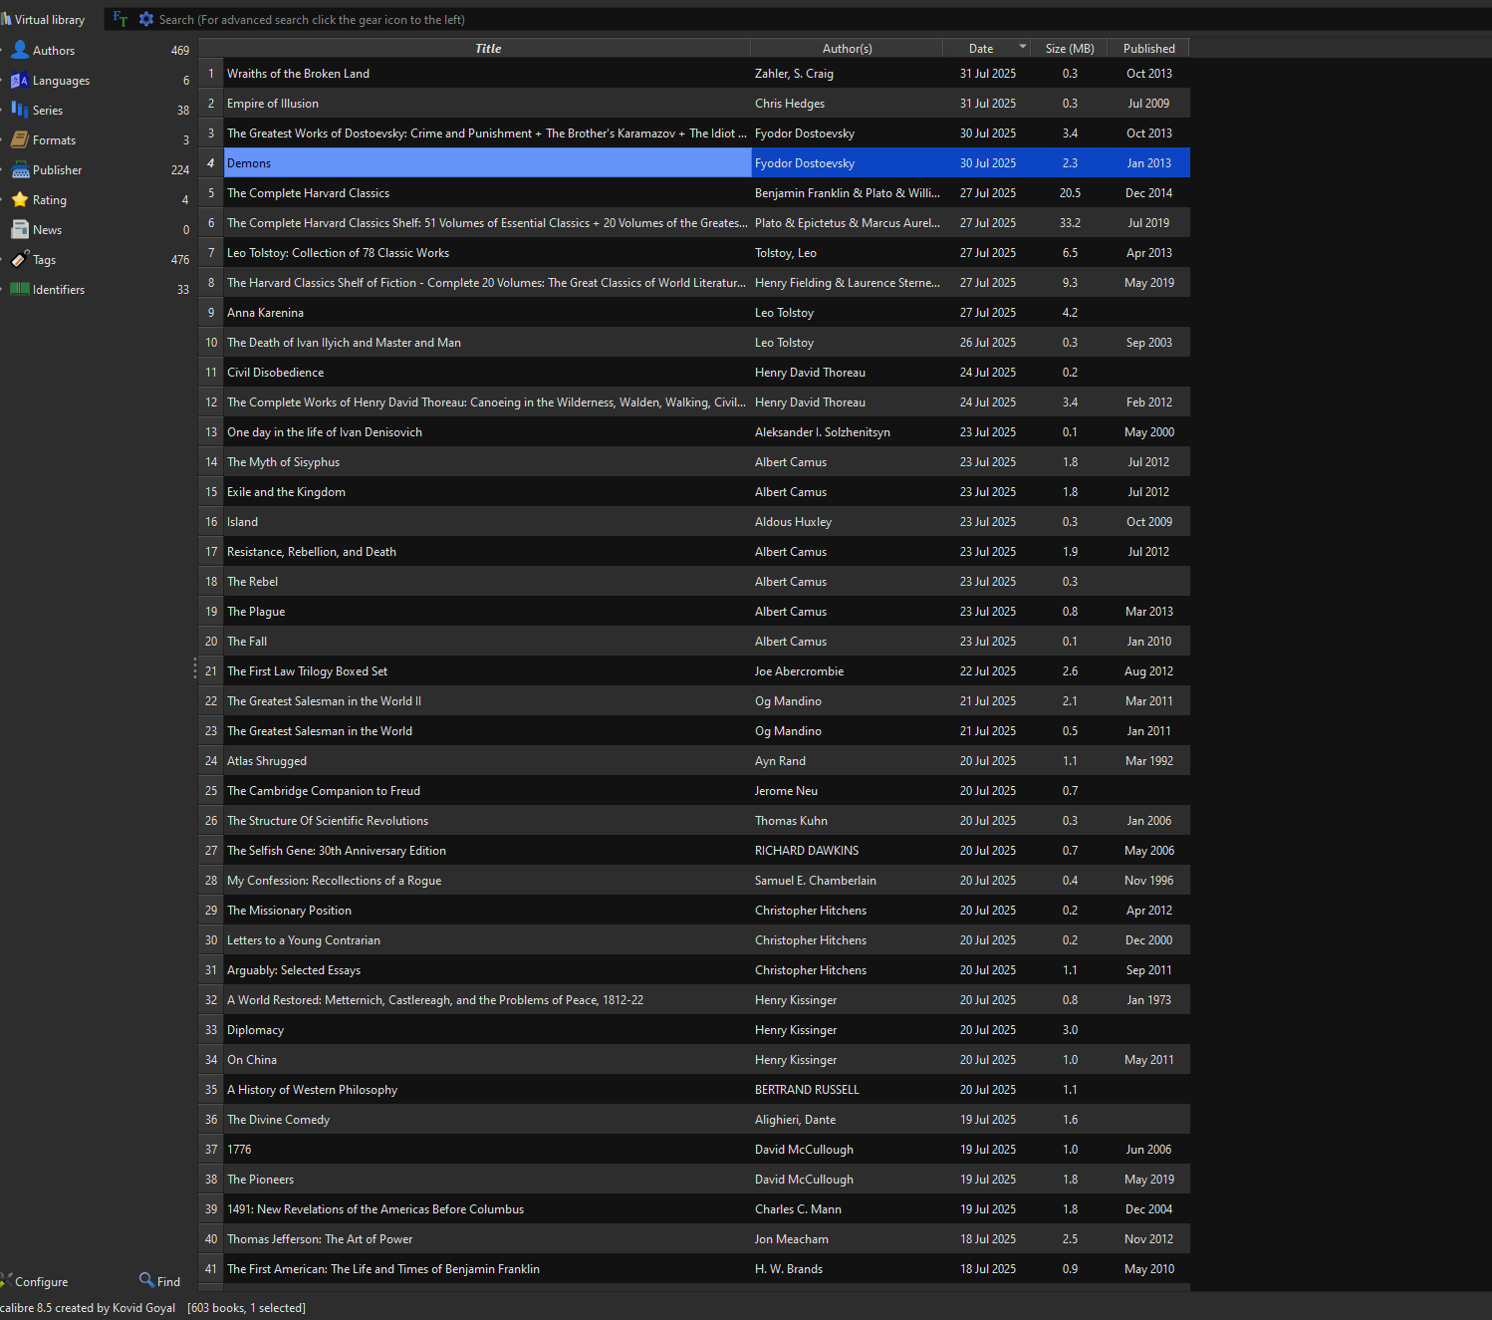Open advanced search via gear icon
1492x1320 pixels.
146,19
